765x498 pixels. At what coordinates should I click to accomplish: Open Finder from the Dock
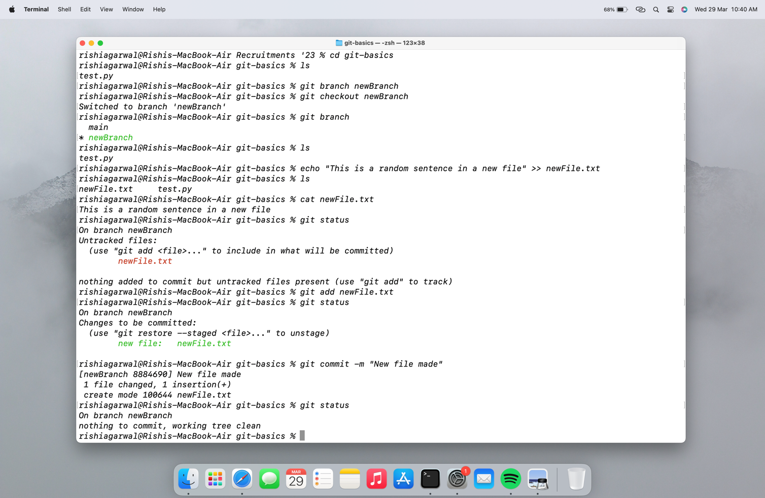(x=188, y=478)
